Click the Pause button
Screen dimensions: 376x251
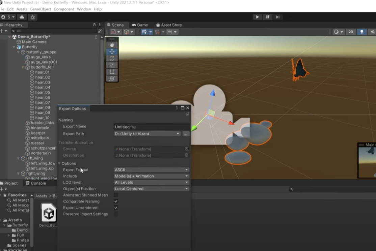pos(267,17)
